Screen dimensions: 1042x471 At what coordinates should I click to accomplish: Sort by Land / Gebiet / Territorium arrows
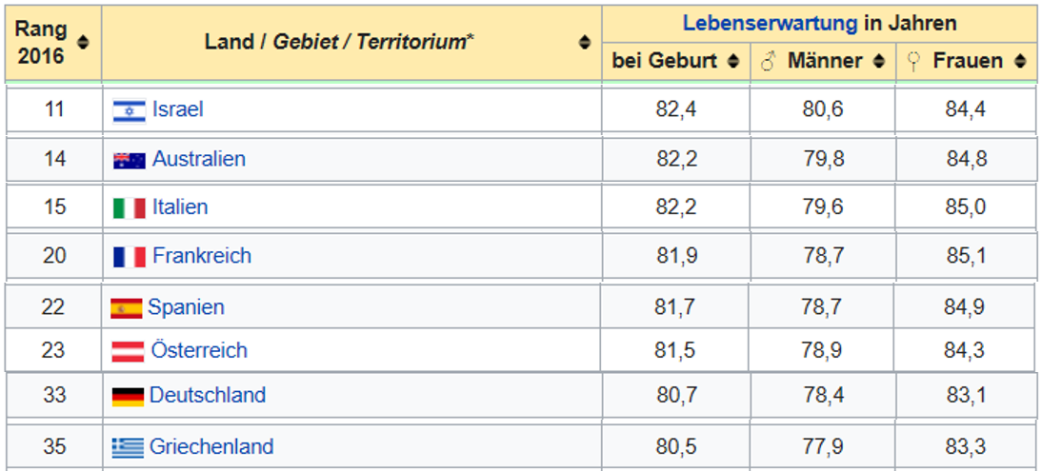click(584, 42)
